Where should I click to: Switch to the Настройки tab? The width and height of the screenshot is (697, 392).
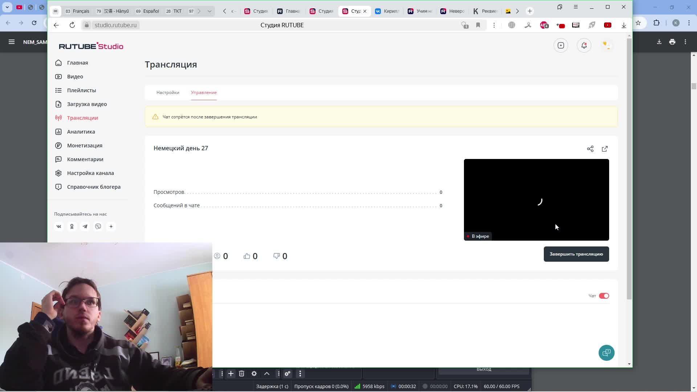tap(168, 93)
